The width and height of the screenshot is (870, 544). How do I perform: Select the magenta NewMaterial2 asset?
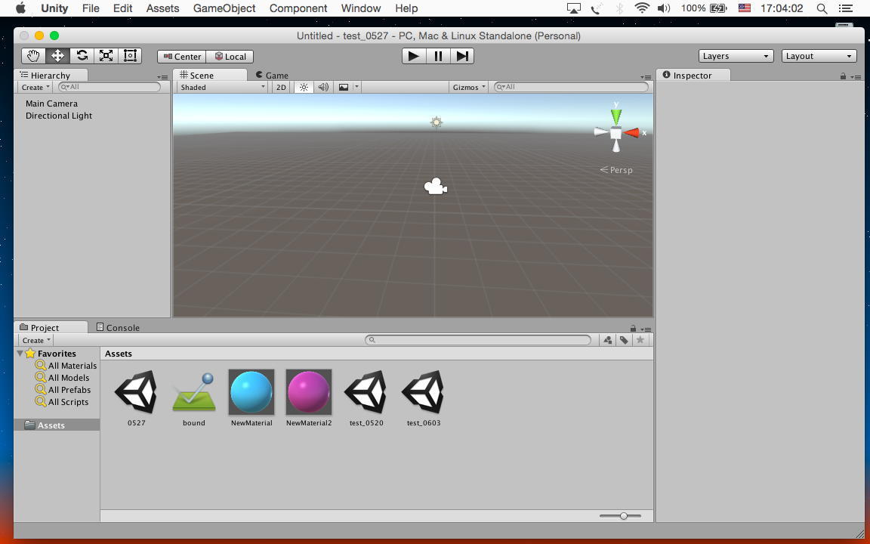click(x=308, y=398)
